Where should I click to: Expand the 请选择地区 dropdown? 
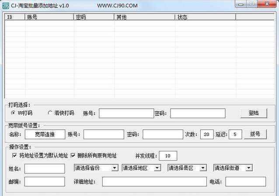[141, 168]
